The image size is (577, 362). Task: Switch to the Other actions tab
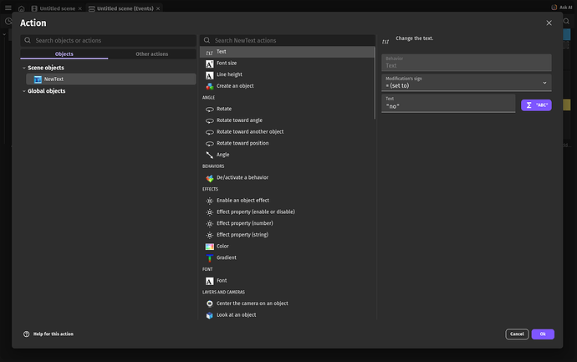151,54
